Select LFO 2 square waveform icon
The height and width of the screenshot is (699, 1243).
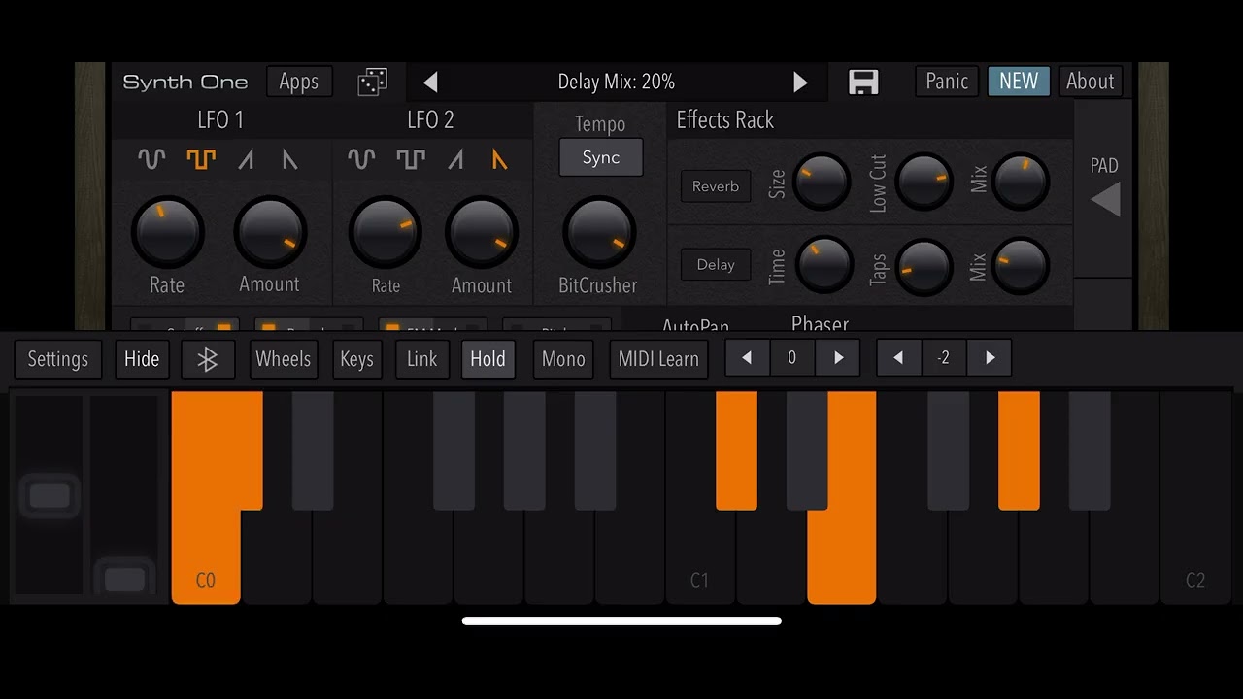click(411, 159)
